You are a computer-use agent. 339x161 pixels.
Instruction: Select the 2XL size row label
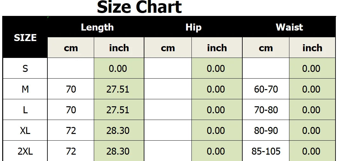(25, 151)
